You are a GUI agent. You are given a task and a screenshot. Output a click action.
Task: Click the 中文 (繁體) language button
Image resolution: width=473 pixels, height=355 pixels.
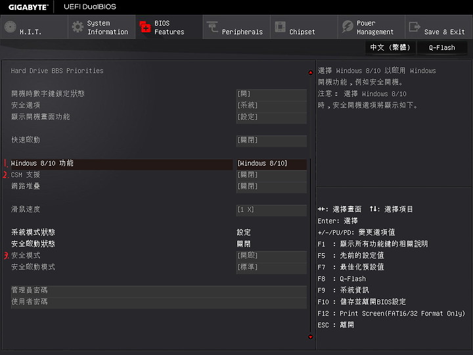390,47
